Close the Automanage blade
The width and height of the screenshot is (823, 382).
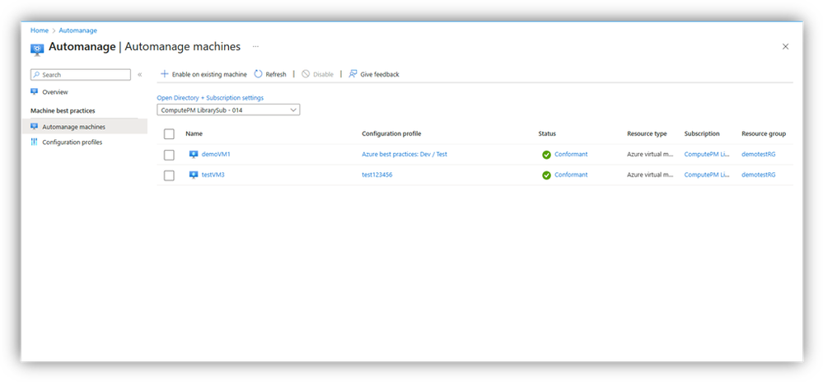[x=785, y=47]
